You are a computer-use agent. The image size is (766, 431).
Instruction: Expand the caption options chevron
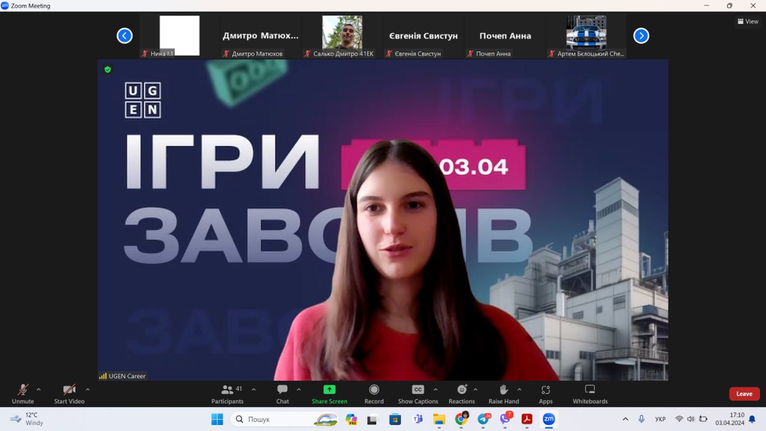point(435,390)
